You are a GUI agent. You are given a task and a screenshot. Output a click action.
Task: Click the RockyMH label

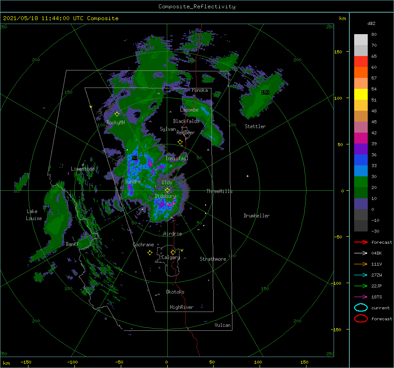pos(116,123)
